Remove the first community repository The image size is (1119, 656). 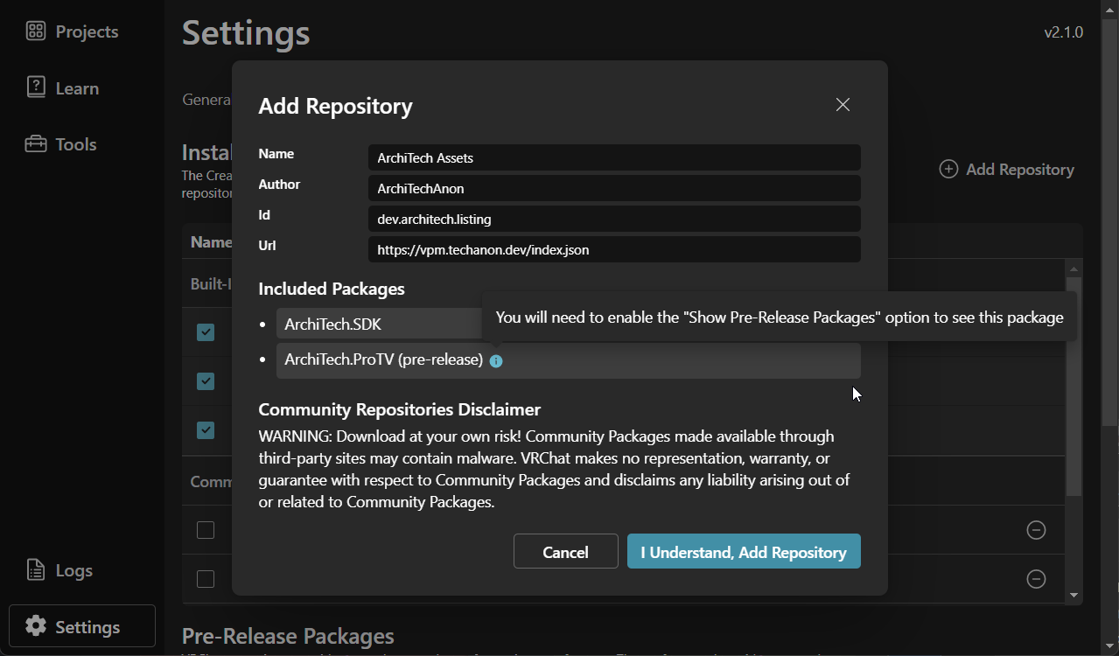point(1036,530)
